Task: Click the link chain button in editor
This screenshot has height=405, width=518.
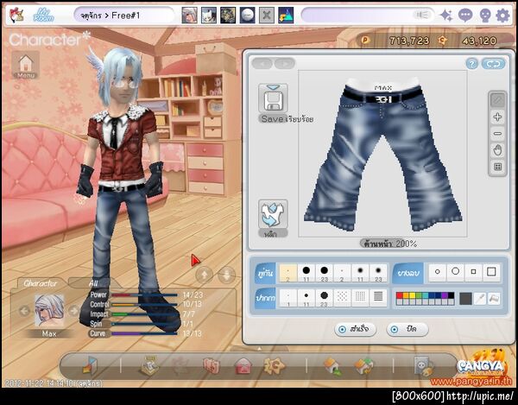Action: pos(493,63)
